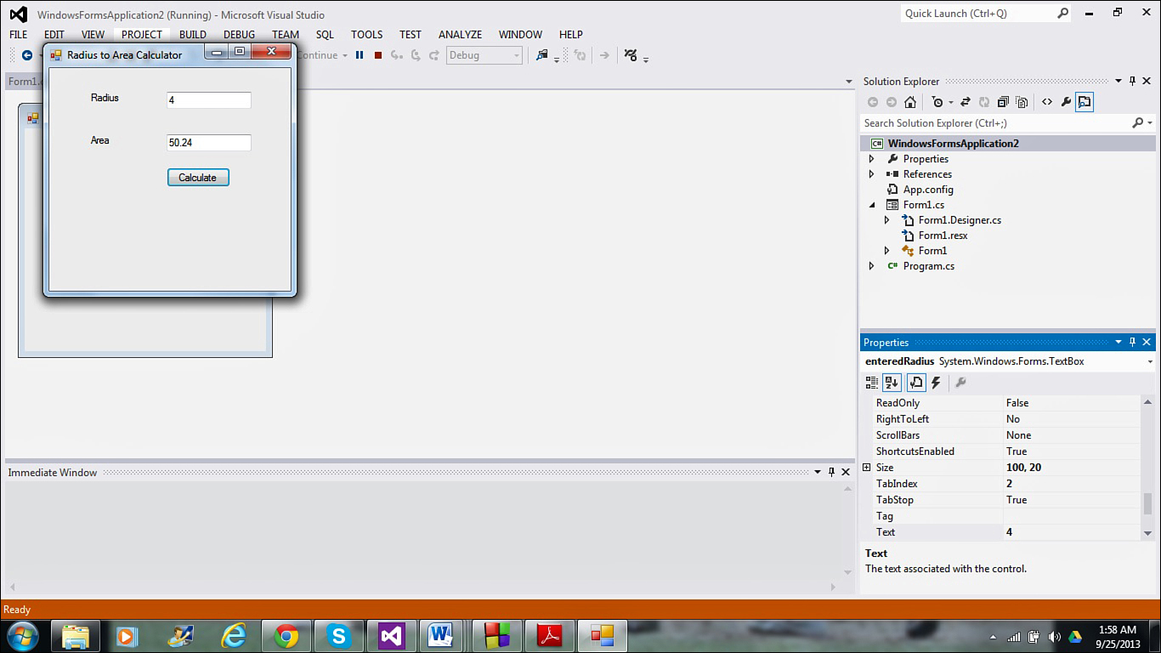The height and width of the screenshot is (653, 1161).
Task: Click the Calculate button
Action: pos(198,178)
